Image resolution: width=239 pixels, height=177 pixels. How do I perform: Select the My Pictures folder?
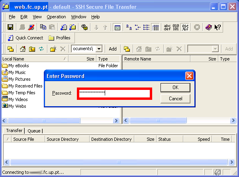click(16, 79)
